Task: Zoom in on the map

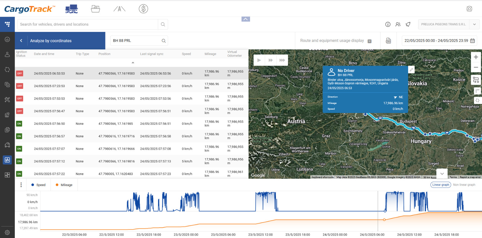Action: coord(476,57)
